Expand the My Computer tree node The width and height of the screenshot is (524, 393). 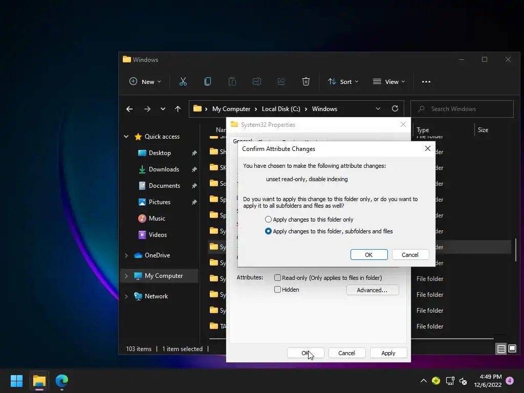(x=126, y=276)
